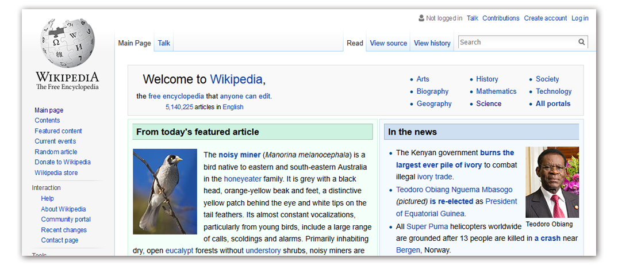View Recent changes
This screenshot has width=618, height=265.
64,230
